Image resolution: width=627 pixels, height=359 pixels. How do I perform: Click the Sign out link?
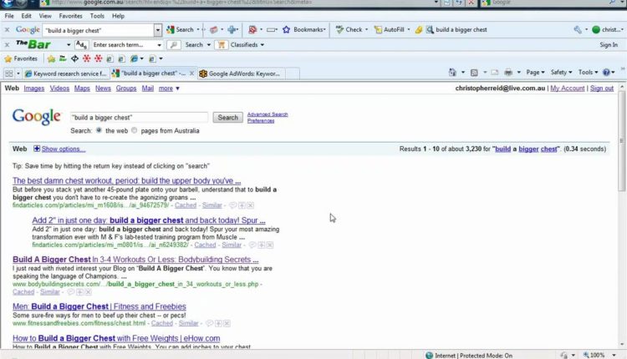(x=601, y=88)
